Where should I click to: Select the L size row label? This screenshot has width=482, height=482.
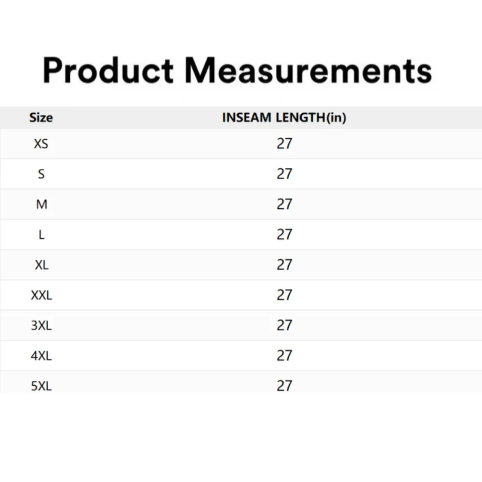tap(41, 235)
